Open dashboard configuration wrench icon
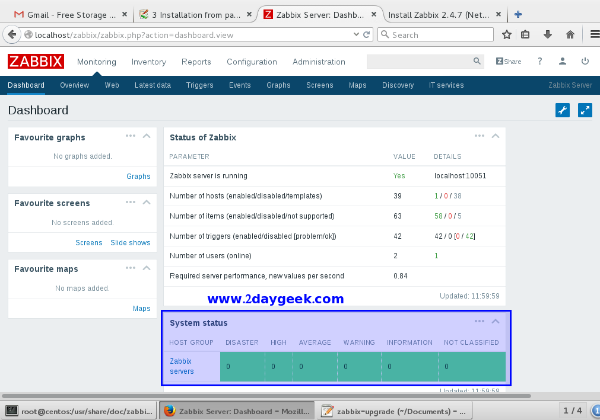The width and height of the screenshot is (600, 420). coord(563,110)
